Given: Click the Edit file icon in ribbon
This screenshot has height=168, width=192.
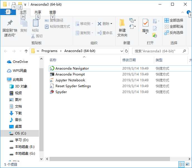Looking at the screenshot, I should [155, 28].
